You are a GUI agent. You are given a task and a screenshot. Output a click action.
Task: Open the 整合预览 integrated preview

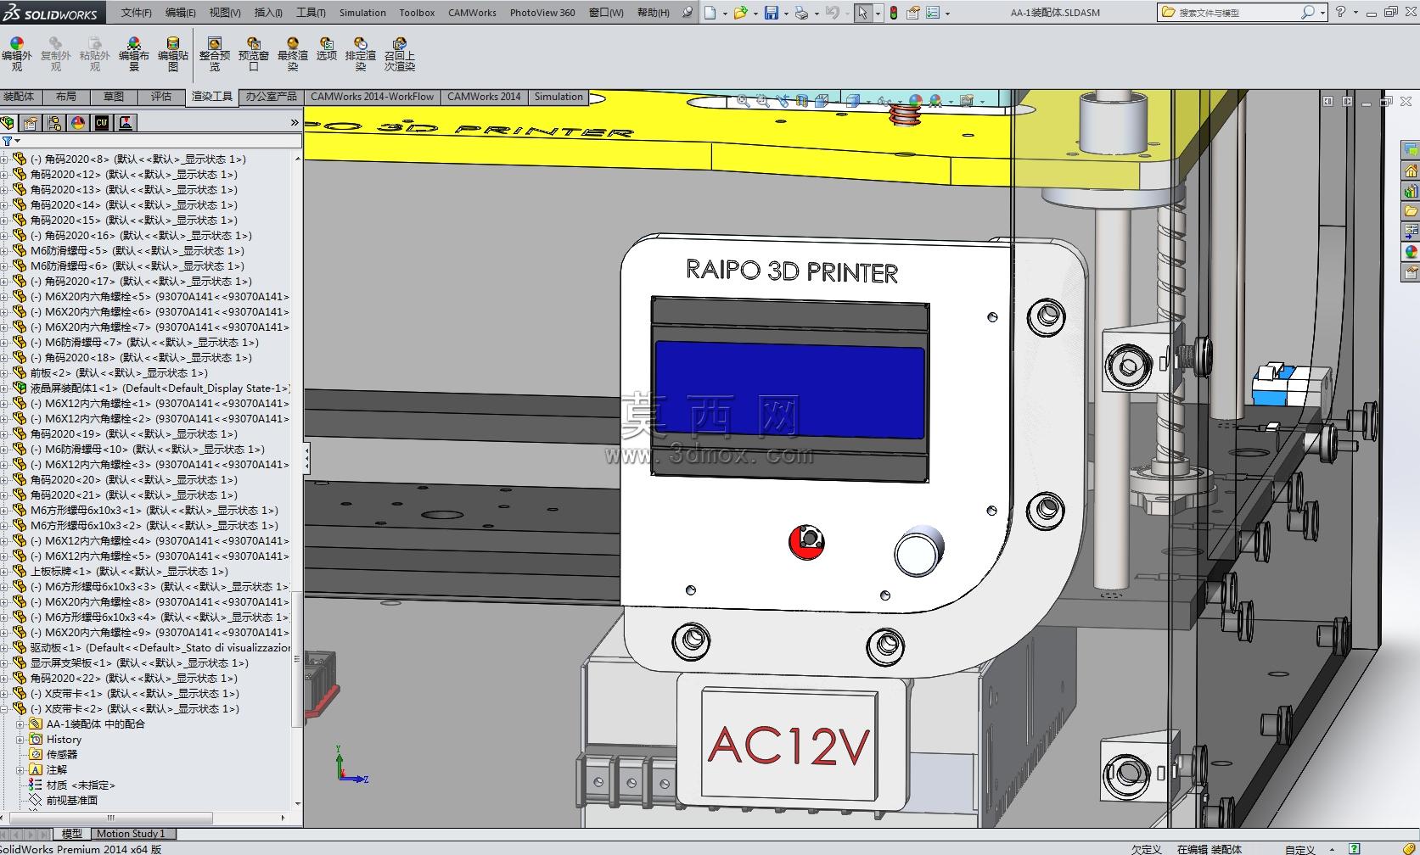coord(215,54)
